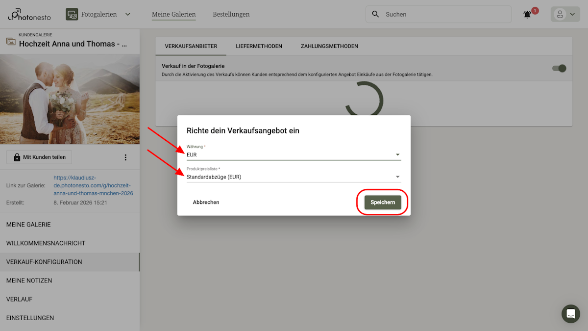Switch to the Liefermethoden tab

point(259,46)
